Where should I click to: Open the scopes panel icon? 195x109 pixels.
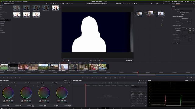[x=191, y=78]
